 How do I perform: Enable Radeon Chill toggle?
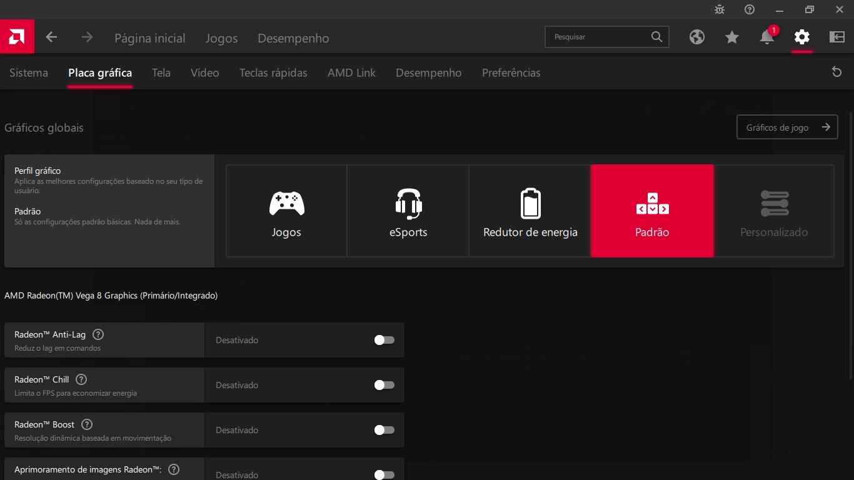[x=384, y=385]
